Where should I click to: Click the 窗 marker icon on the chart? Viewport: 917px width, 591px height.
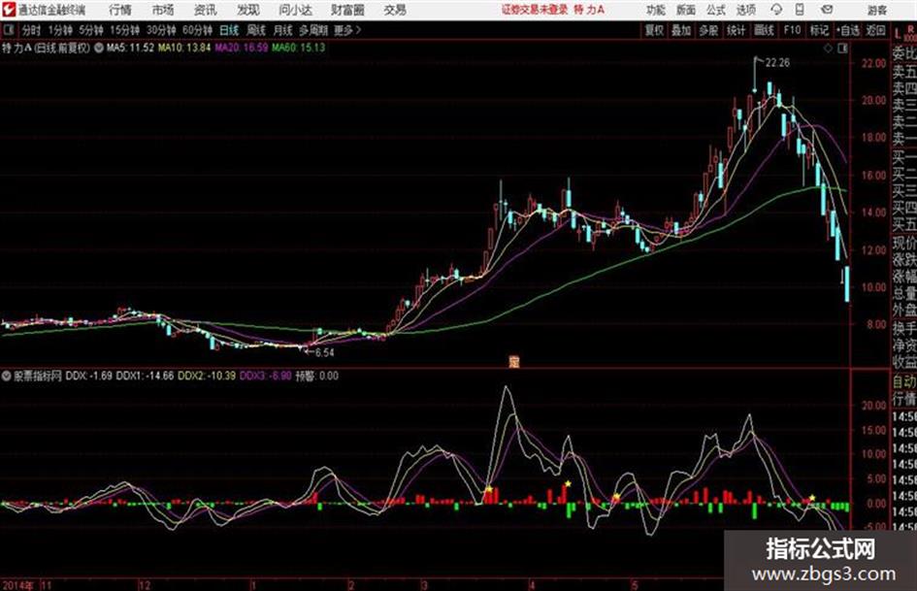tap(514, 362)
